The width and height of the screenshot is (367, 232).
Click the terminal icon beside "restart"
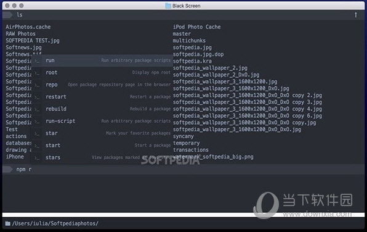(x=37, y=97)
